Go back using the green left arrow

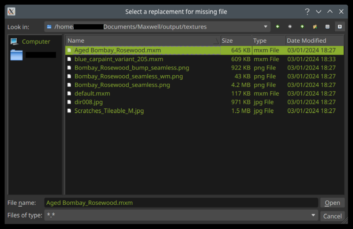[278, 27]
